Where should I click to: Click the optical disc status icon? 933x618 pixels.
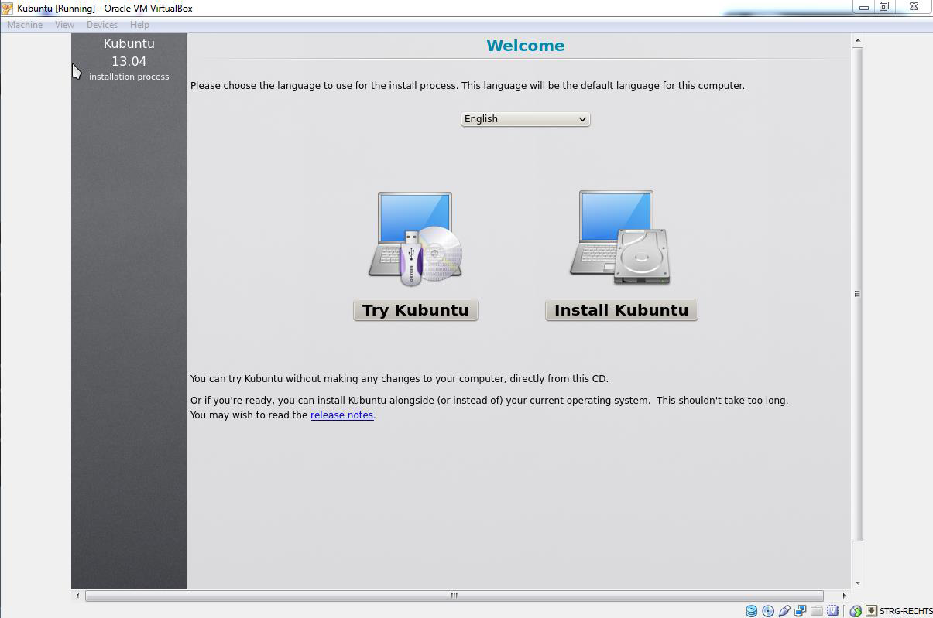[767, 611]
